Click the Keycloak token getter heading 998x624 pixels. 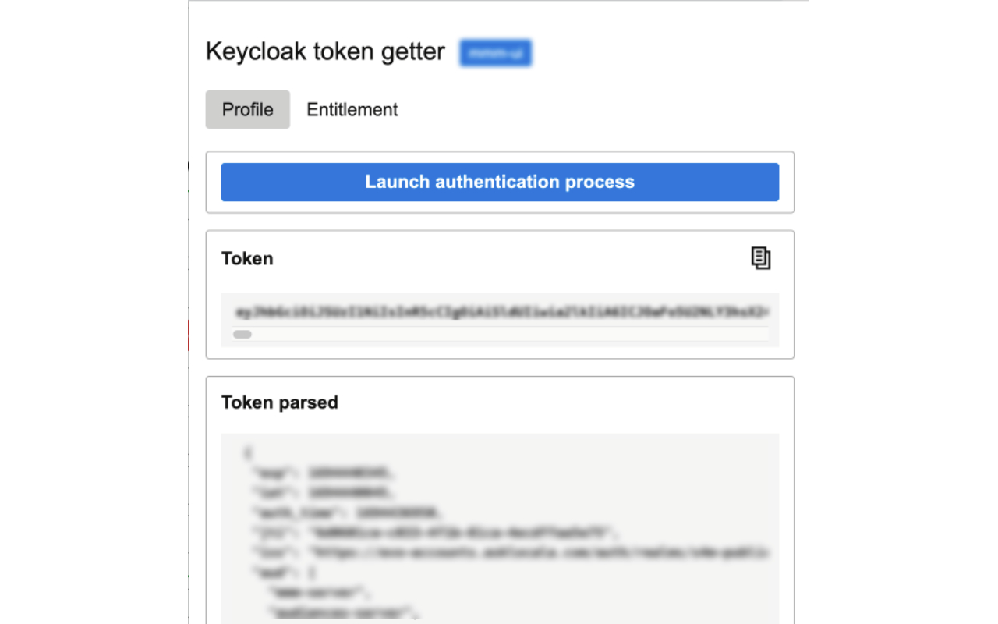pyautogui.click(x=324, y=51)
